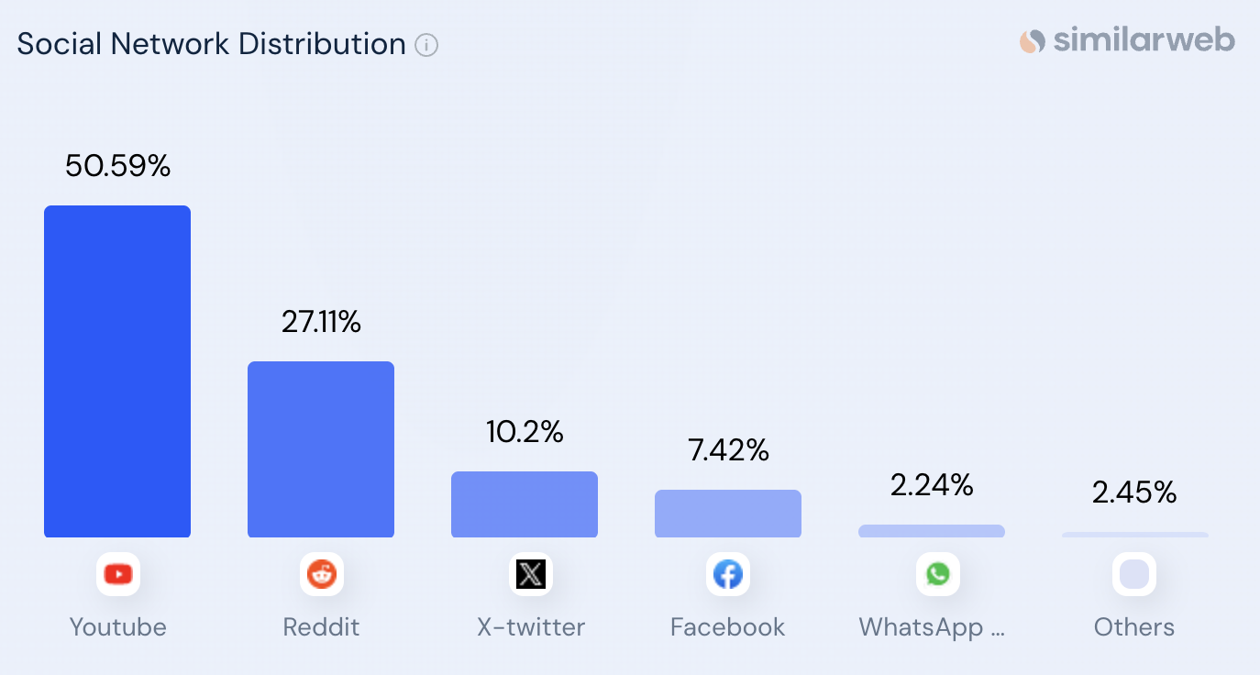The image size is (1260, 675).
Task: Click the YouTube icon
Action: [x=118, y=575]
